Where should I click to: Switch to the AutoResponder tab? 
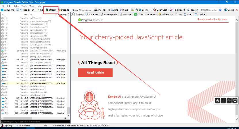pos(109,14)
